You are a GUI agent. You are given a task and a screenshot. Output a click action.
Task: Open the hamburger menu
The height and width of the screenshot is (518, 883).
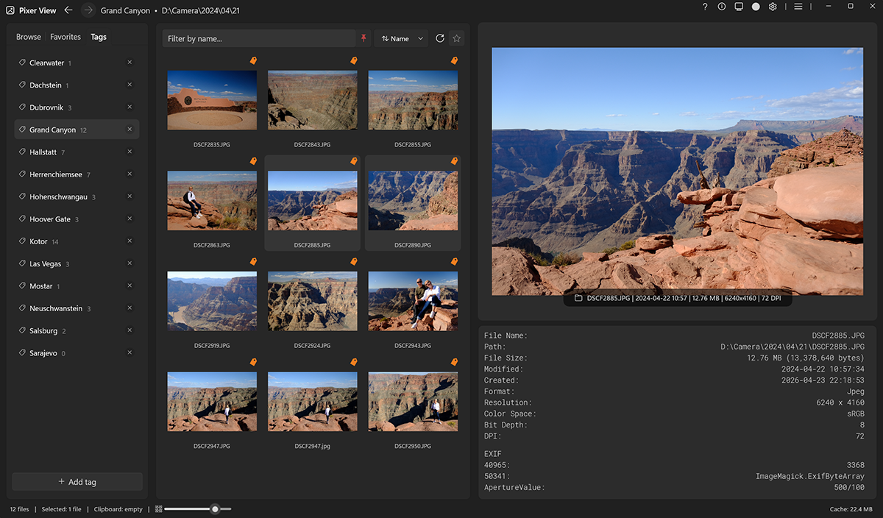pyautogui.click(x=798, y=7)
